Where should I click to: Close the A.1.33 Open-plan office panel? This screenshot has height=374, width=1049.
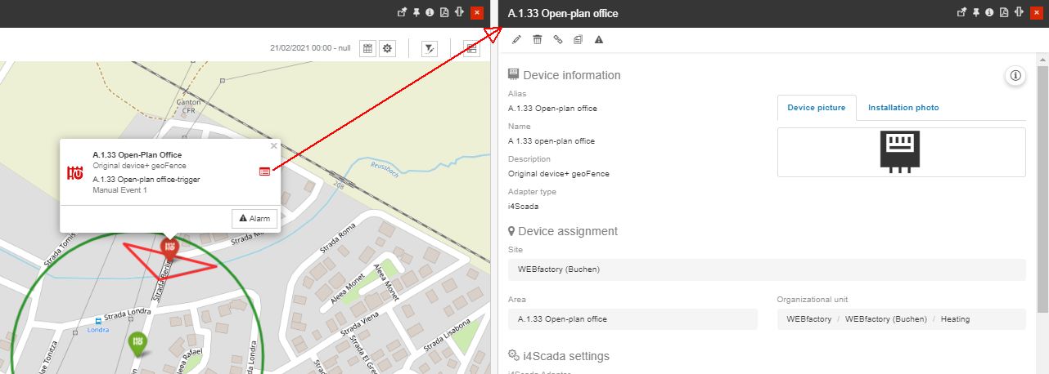click(x=1036, y=12)
